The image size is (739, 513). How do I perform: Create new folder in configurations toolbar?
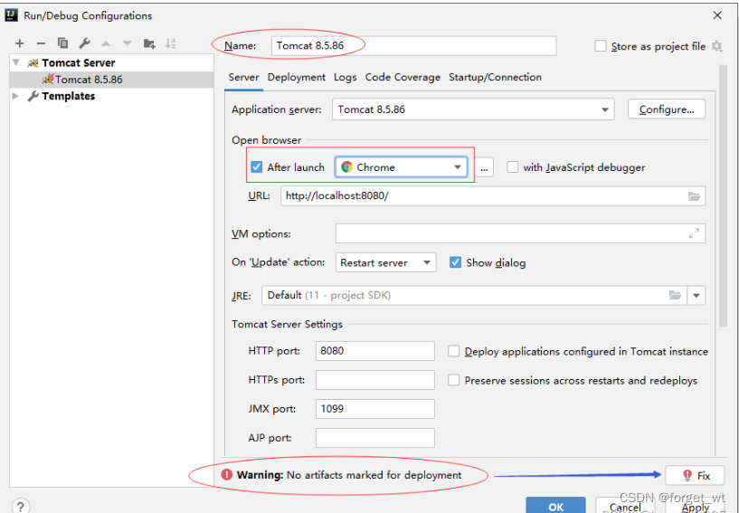(149, 43)
